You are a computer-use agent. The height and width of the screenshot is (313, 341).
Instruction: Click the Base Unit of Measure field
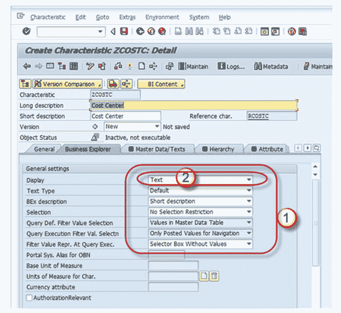coord(173,266)
